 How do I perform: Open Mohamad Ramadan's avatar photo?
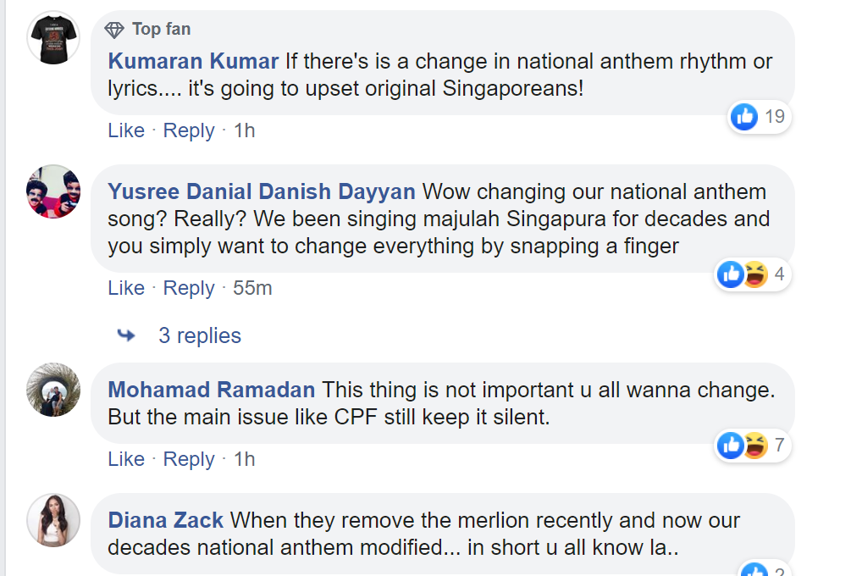[53, 390]
